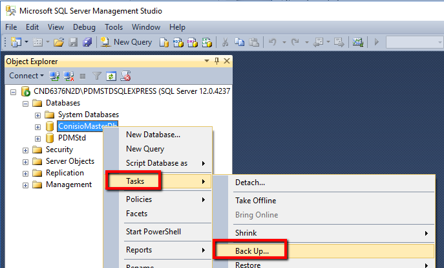Click the Cut scissors icon
The image size is (444, 268).
226,42
